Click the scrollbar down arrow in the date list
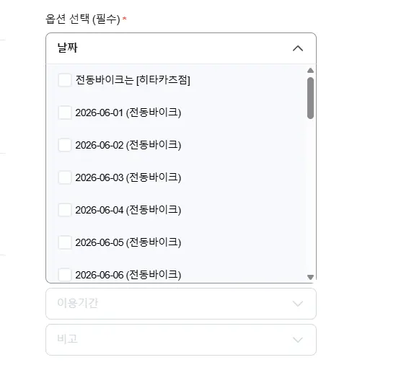This screenshot has height=365, width=396. coord(310,277)
